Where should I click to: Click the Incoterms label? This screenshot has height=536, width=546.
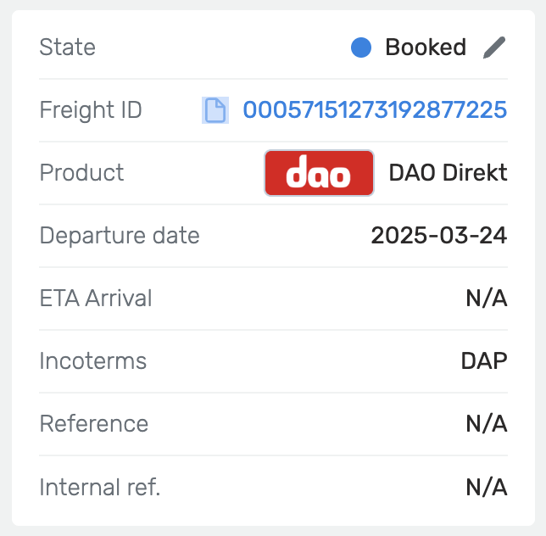click(93, 361)
